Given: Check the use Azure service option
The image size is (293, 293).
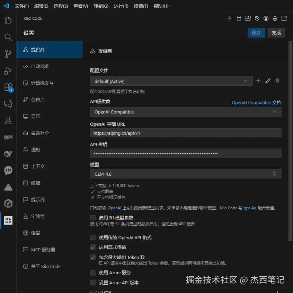Looking at the screenshot, I should [93, 273].
